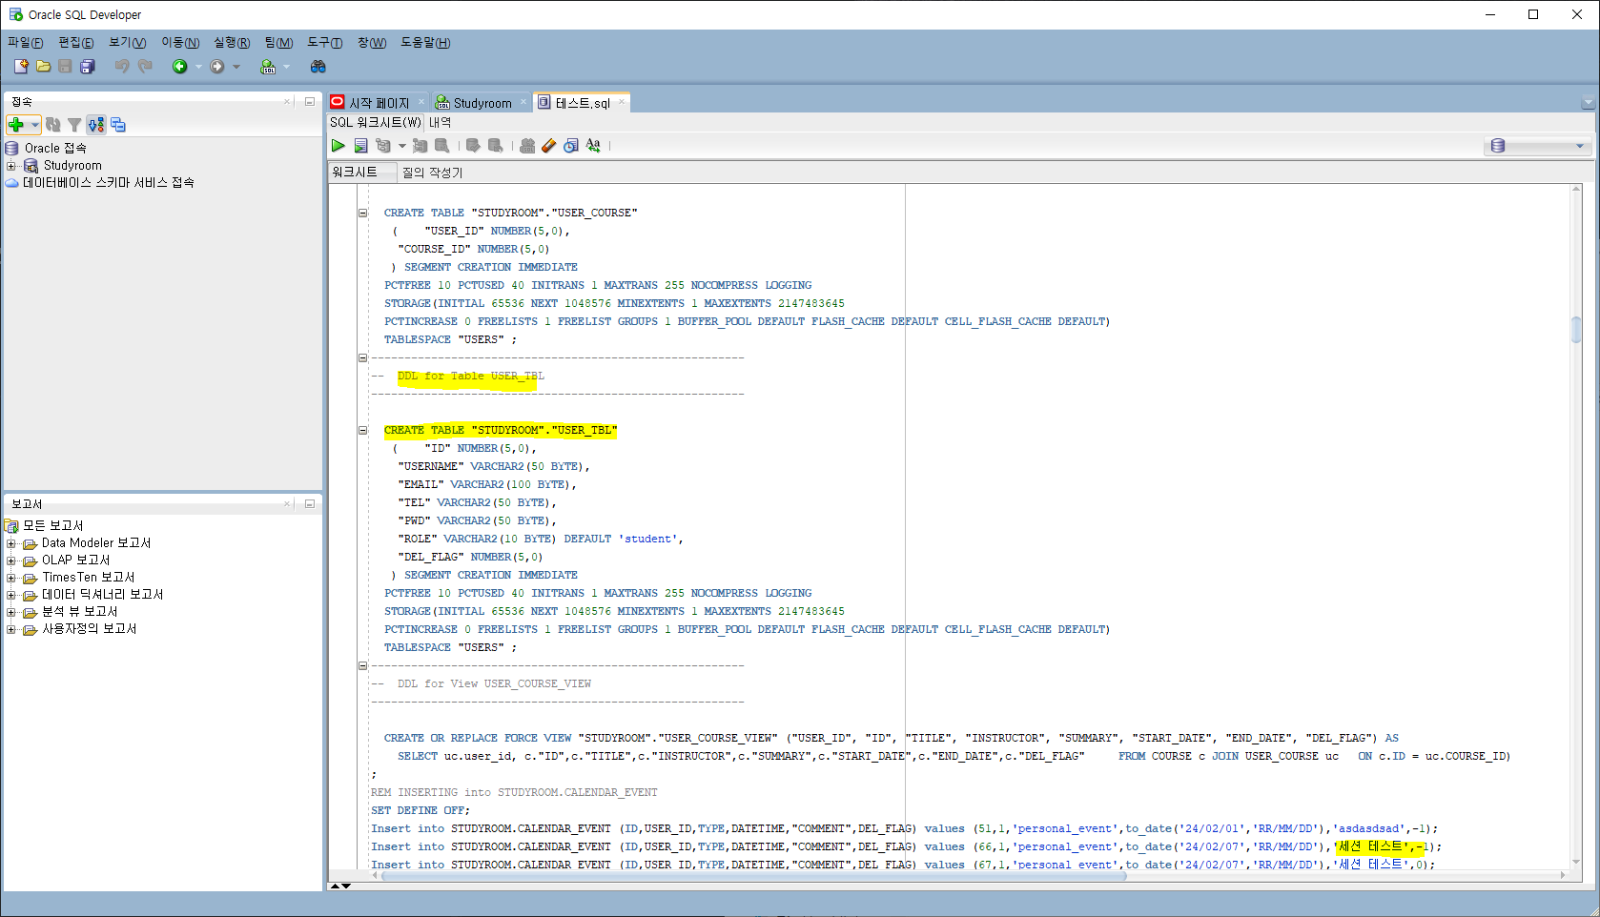
Task: Click the Refresh connections icon
Action: (x=53, y=125)
